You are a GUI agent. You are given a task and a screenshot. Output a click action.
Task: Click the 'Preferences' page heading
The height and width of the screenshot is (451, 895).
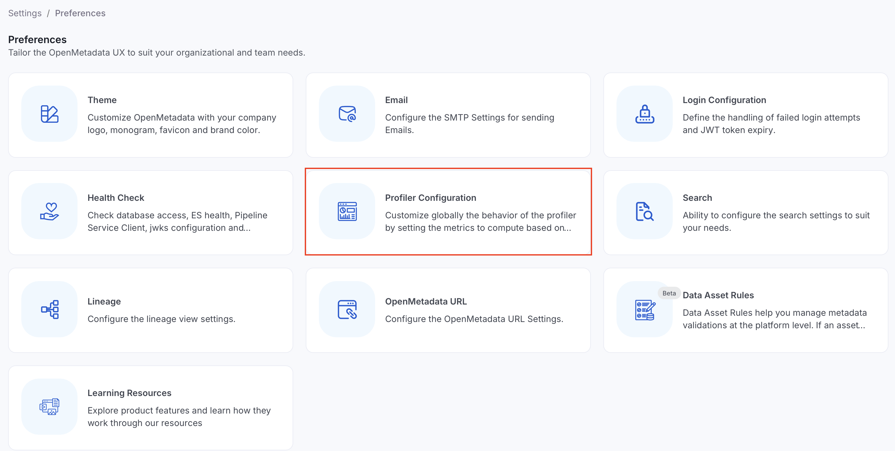37,40
